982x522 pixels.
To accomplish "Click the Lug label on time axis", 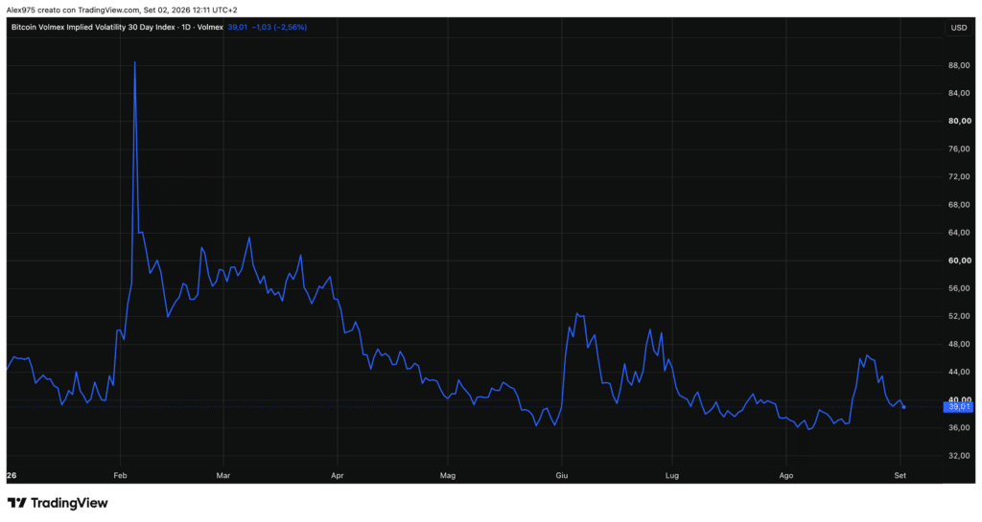I will [x=672, y=476].
